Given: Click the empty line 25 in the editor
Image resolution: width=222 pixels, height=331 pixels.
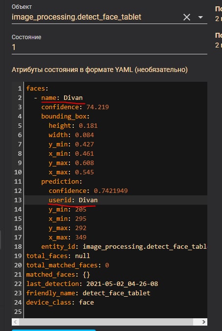Looking at the screenshot, I should [x=115, y=311].
